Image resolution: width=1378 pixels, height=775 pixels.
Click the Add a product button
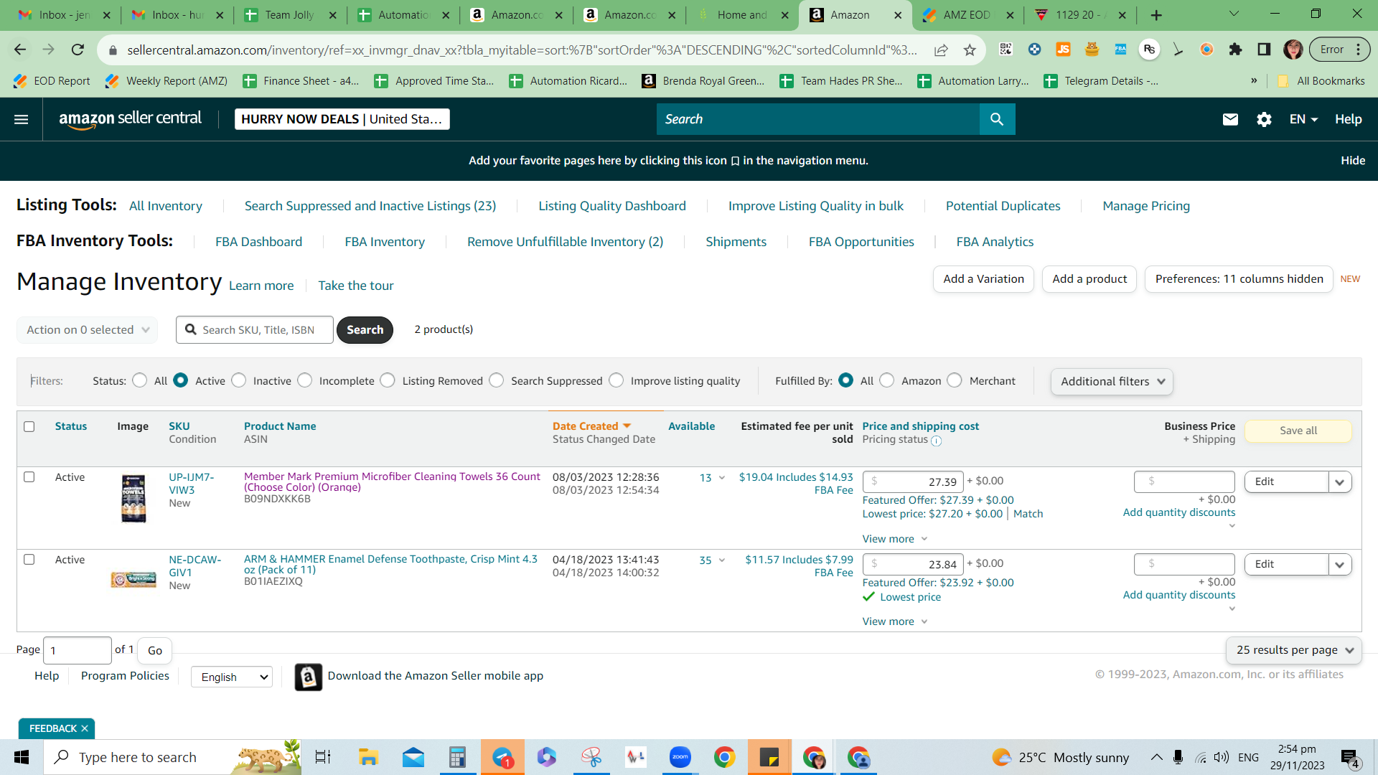pos(1089,279)
